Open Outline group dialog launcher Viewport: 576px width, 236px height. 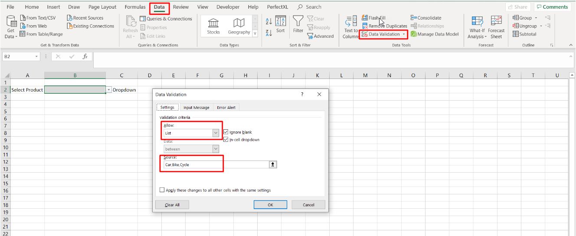pos(552,45)
